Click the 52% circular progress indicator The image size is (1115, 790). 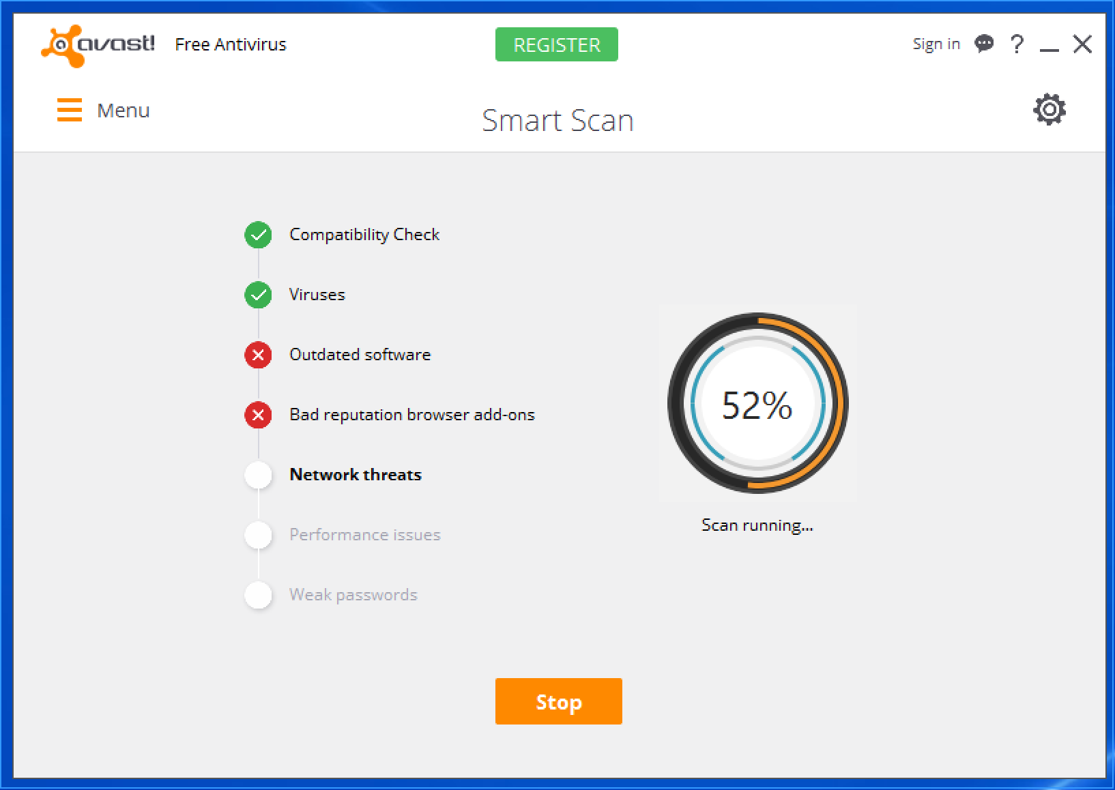tap(757, 403)
